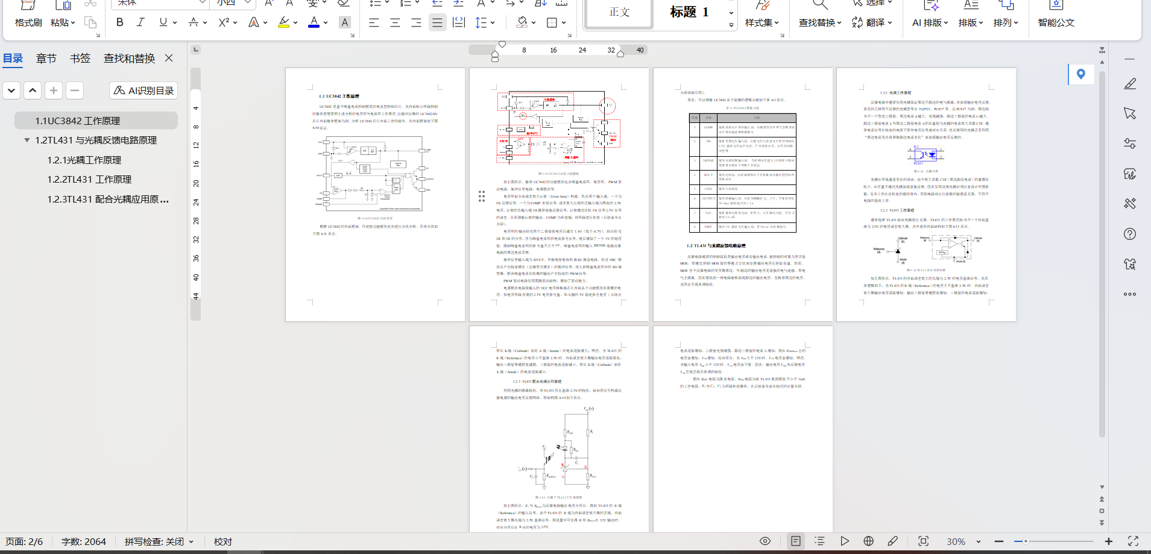Open the 书签 tab
Image resolution: width=1151 pixels, height=554 pixels.
point(80,58)
